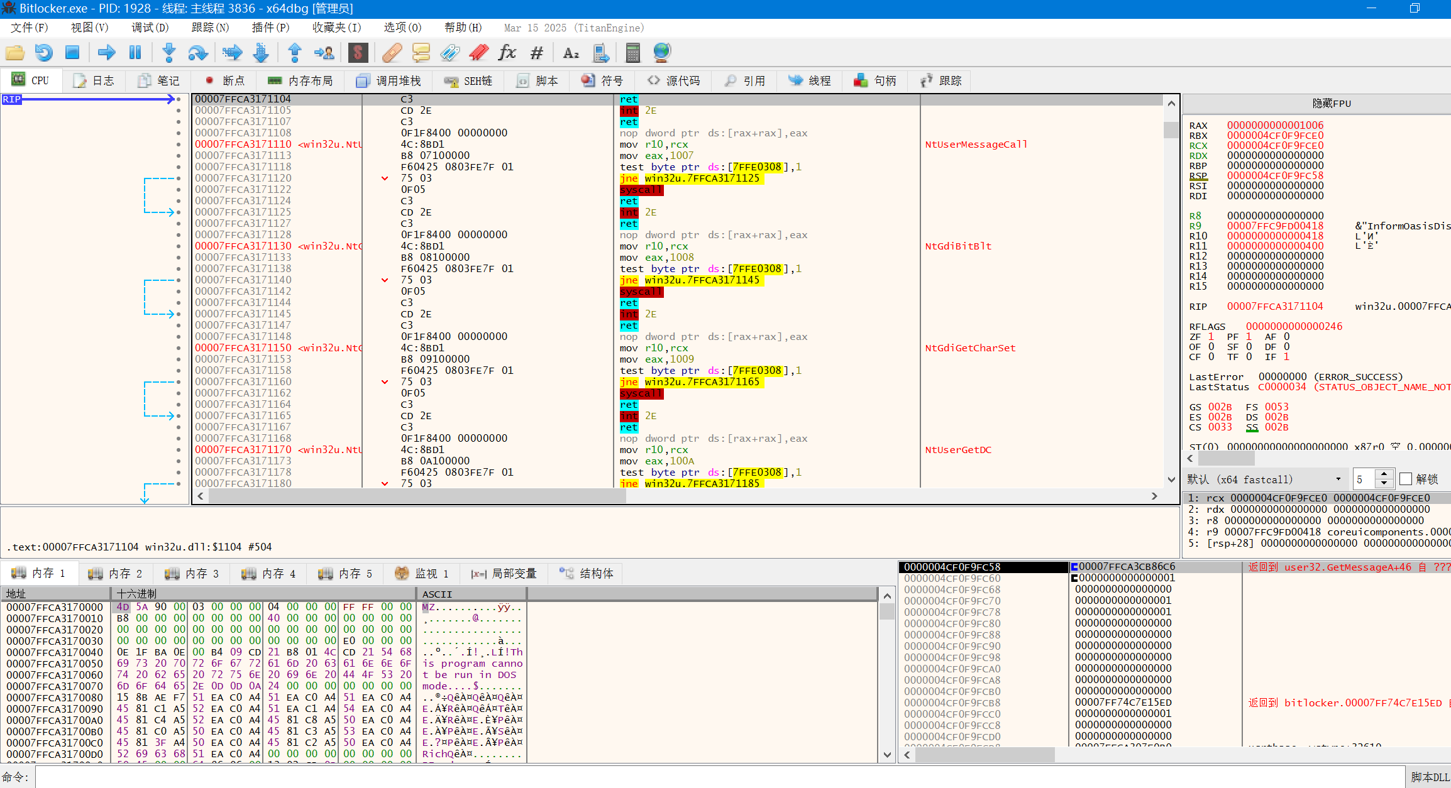Click the functions fx toolbar icon
This screenshot has height=788, width=1451.
pos(507,53)
